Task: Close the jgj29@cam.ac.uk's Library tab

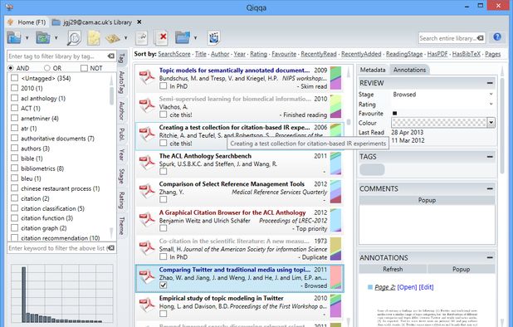Action: (139, 22)
